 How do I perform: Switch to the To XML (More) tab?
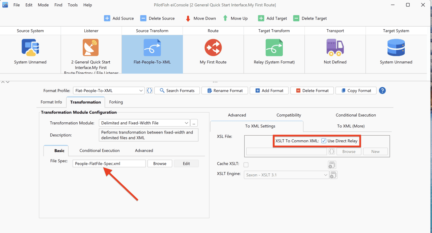tap(351, 126)
